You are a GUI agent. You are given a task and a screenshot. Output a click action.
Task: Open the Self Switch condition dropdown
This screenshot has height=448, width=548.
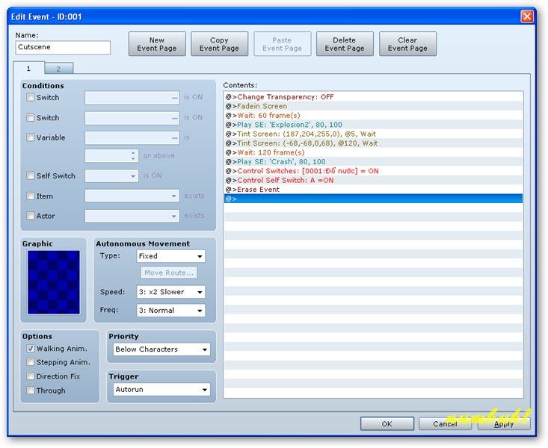pos(112,176)
